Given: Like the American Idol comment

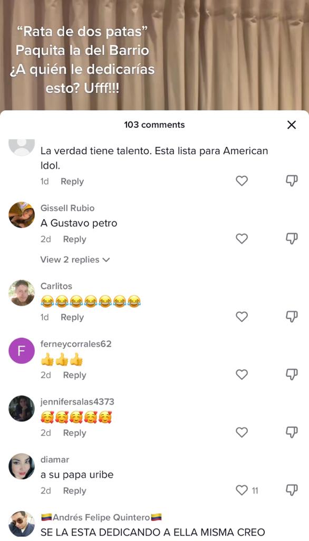Looking at the screenshot, I should point(242,181).
